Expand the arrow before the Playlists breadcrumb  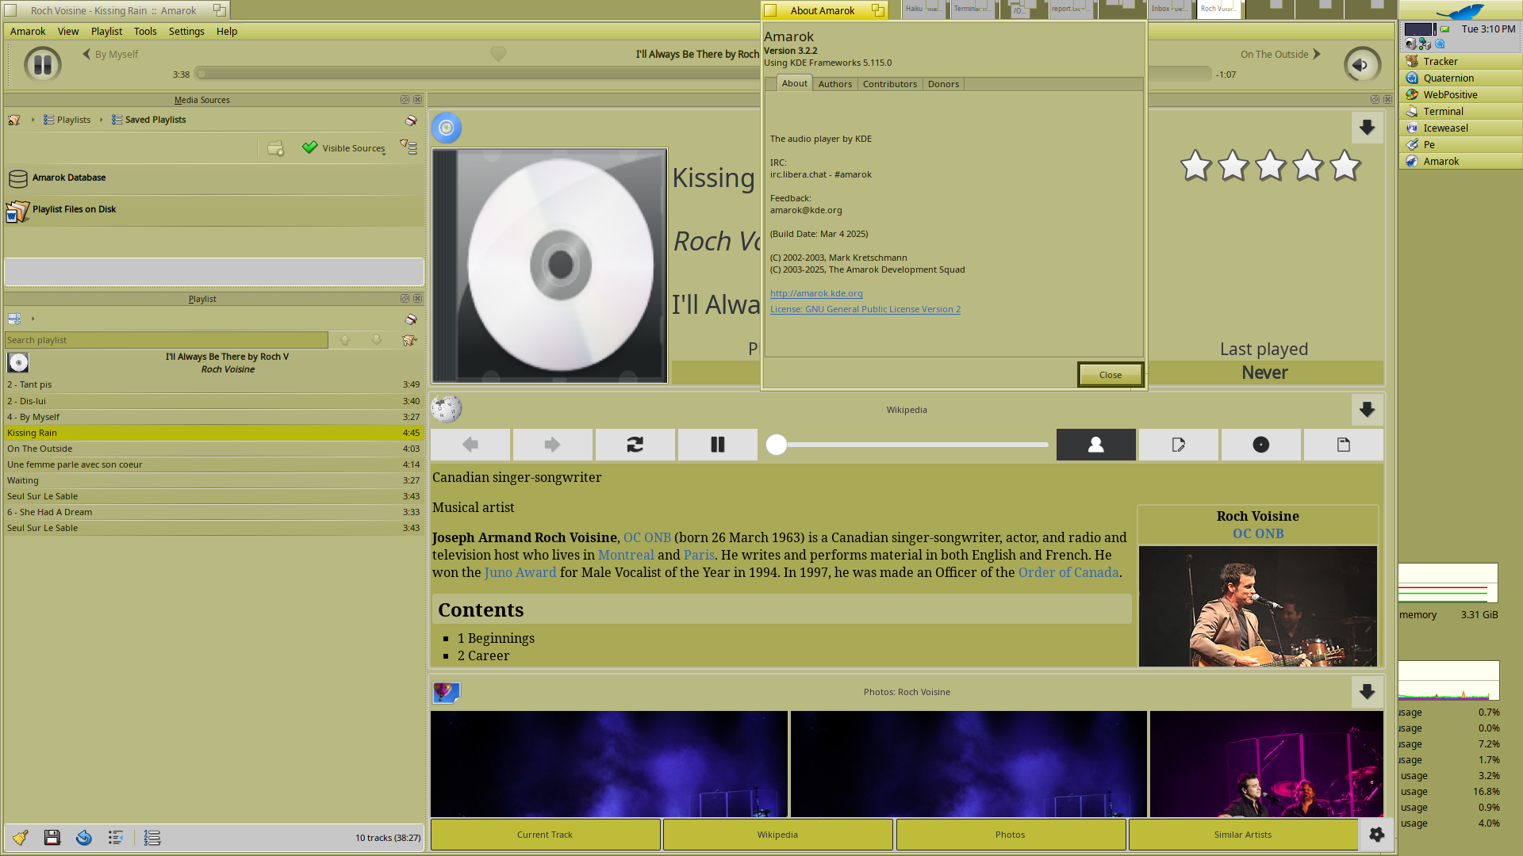(33, 120)
